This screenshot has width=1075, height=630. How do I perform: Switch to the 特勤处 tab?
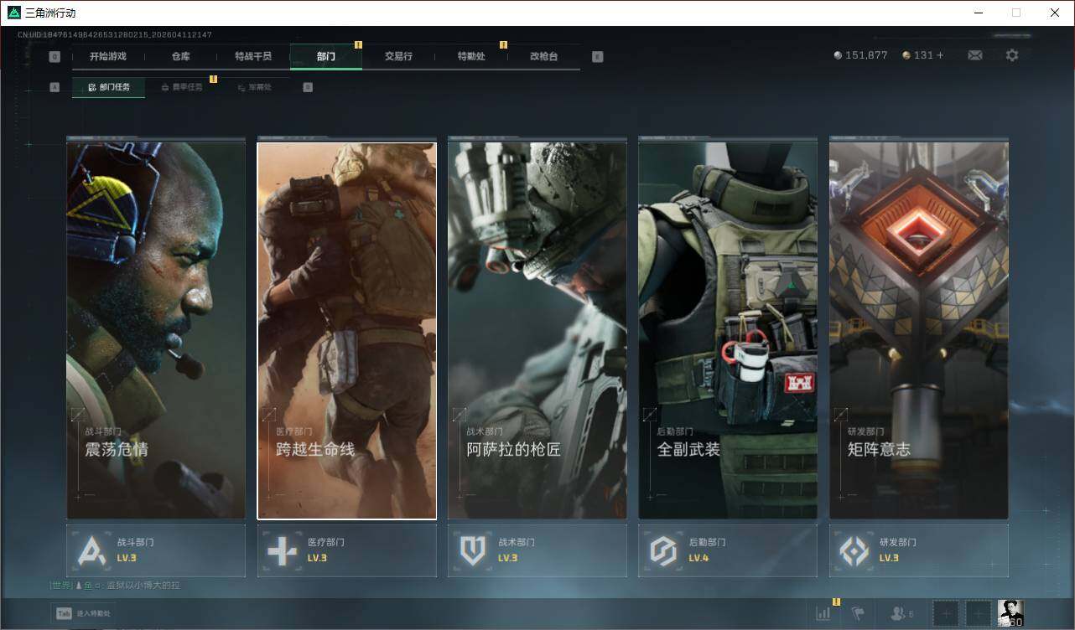point(471,56)
